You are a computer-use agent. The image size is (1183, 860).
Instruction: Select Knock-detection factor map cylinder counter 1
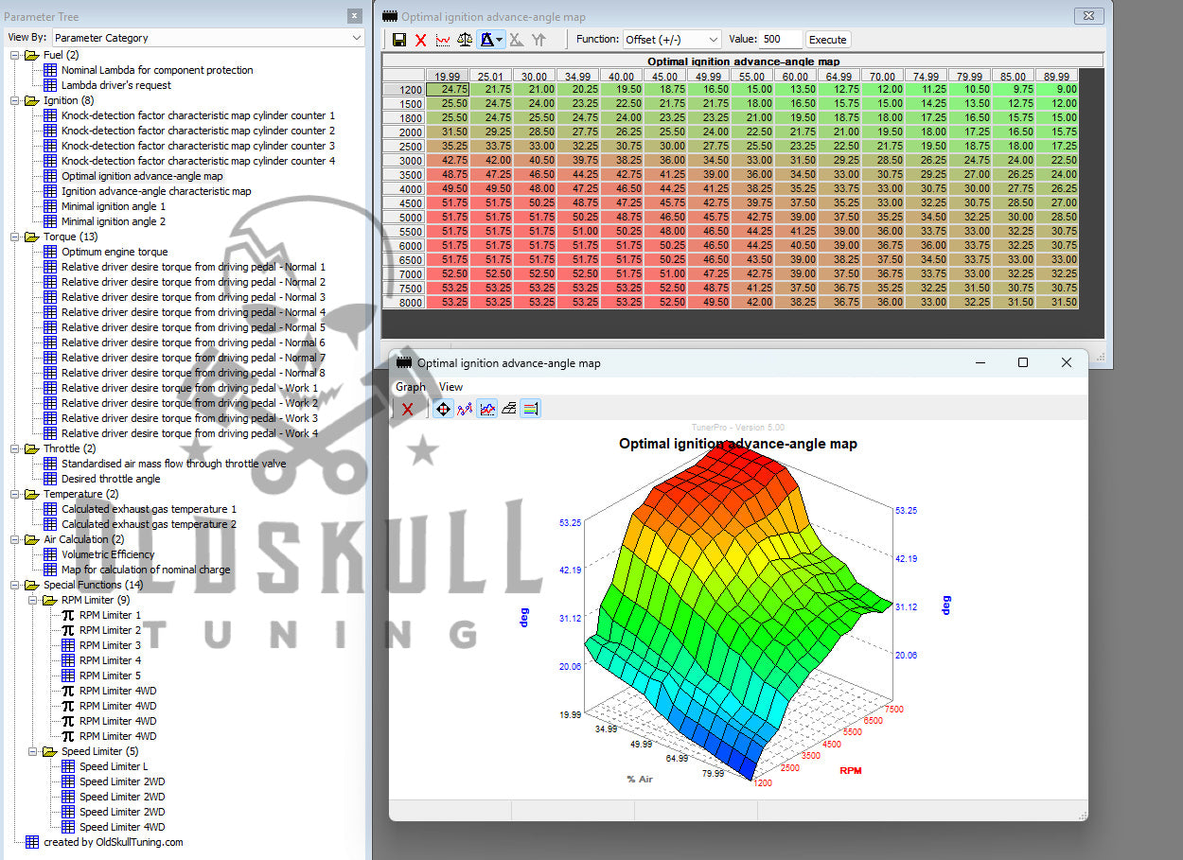point(198,115)
